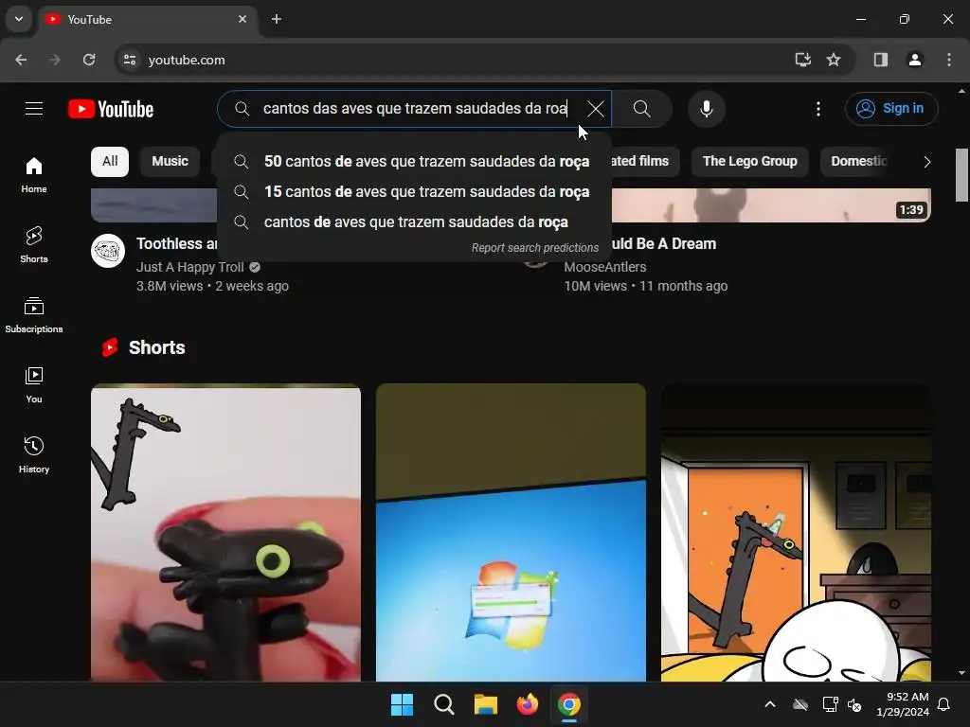Open the cartoon dancing dragon short
The height and width of the screenshot is (727, 970).
point(796,532)
